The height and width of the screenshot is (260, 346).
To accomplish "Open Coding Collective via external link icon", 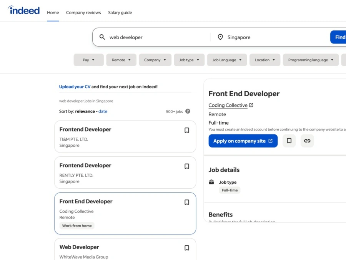I will point(251,105).
